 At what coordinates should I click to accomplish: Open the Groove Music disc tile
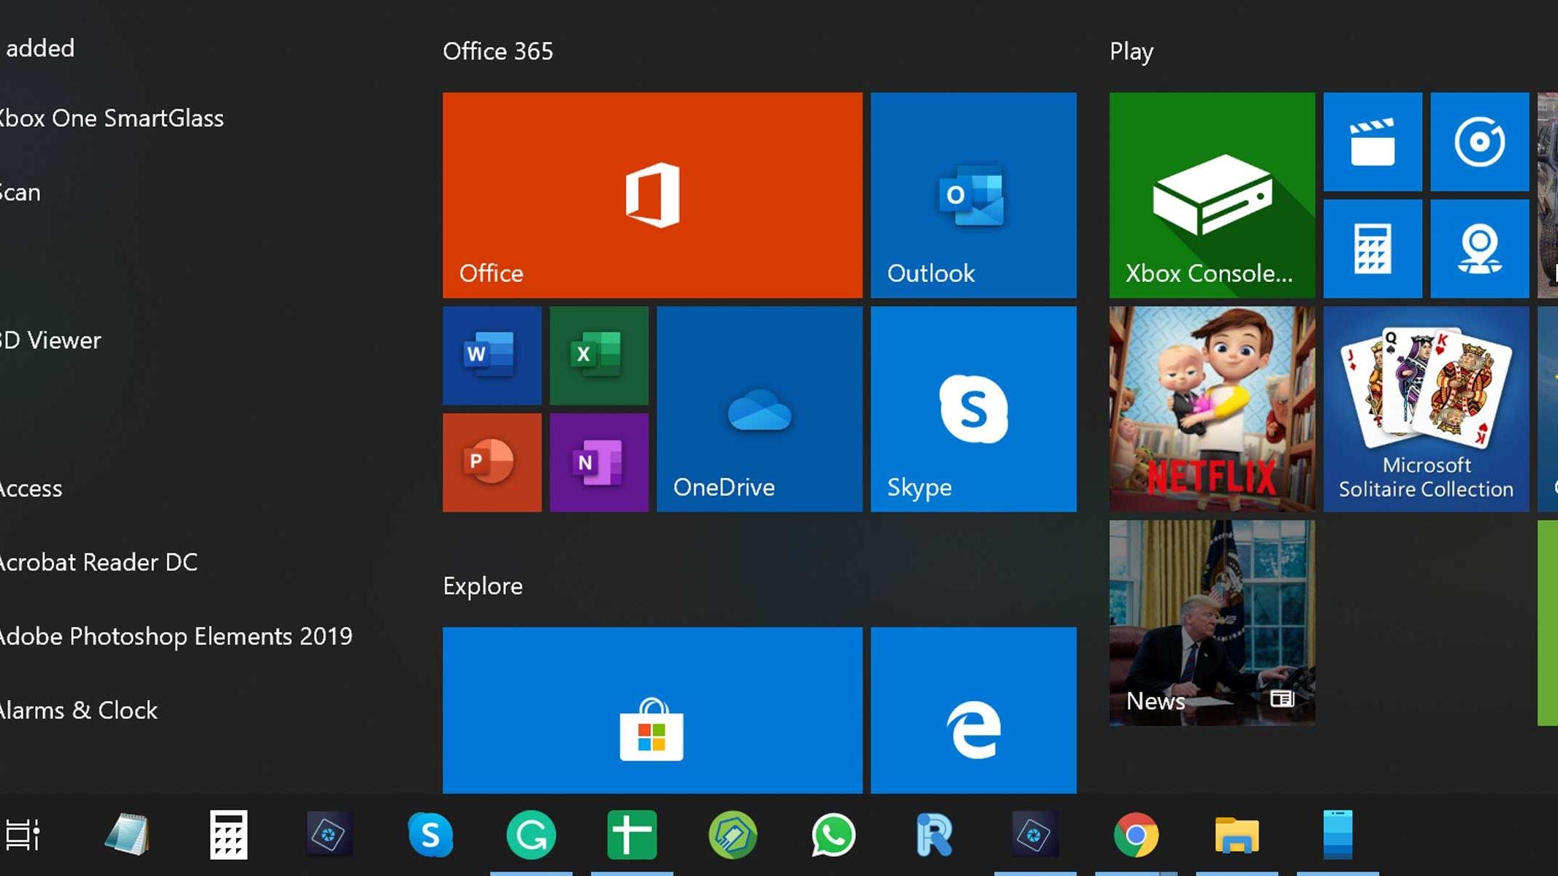click(1480, 142)
